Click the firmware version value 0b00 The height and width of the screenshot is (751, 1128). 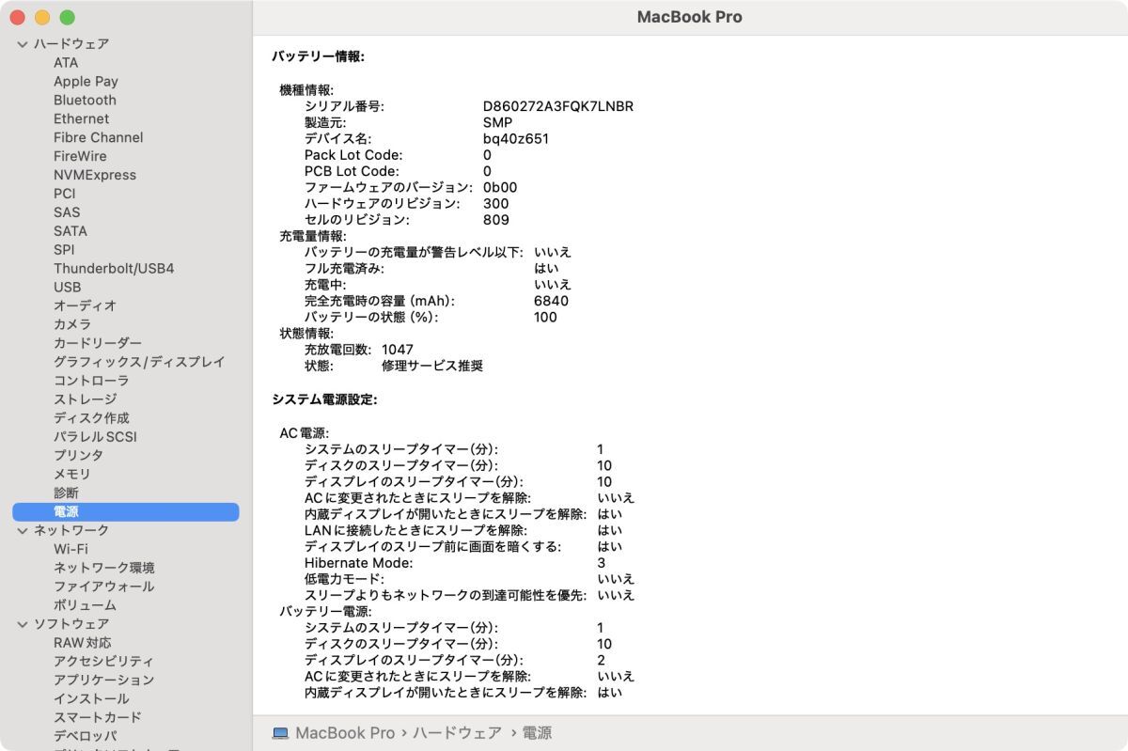(500, 188)
